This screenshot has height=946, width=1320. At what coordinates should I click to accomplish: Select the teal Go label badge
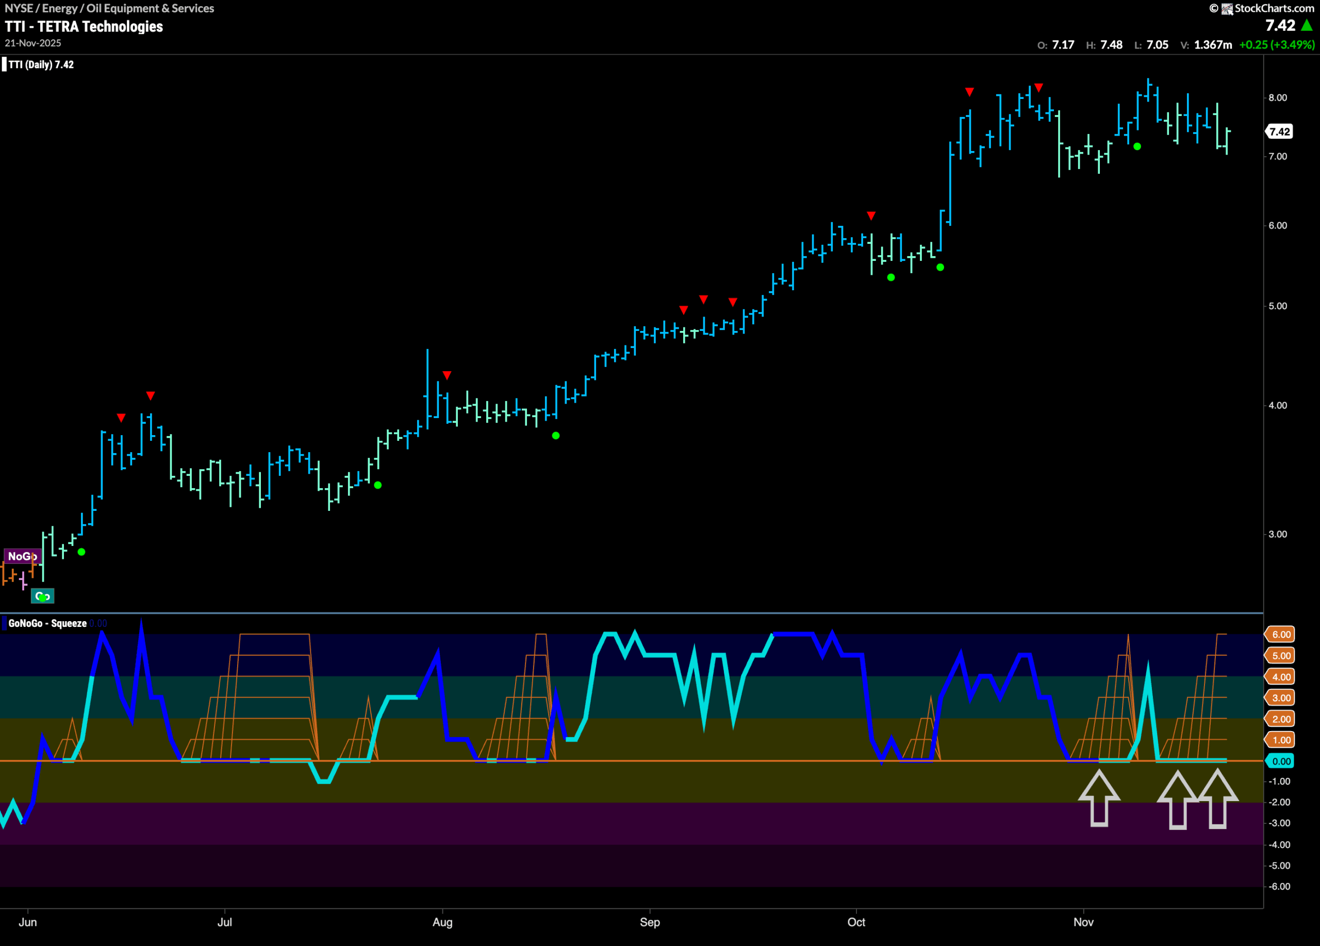pos(42,596)
